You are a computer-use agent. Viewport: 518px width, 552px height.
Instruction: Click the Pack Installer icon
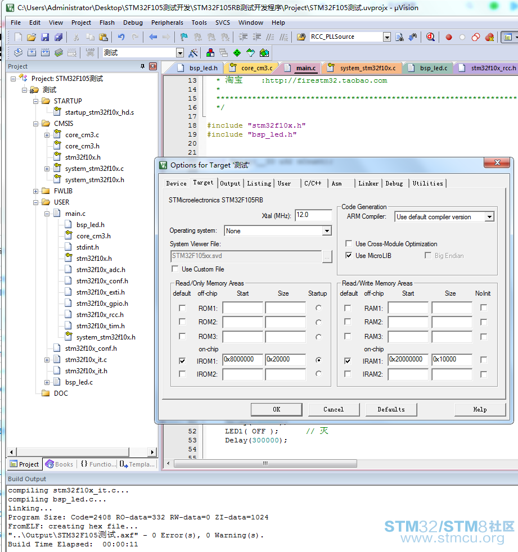[x=264, y=53]
